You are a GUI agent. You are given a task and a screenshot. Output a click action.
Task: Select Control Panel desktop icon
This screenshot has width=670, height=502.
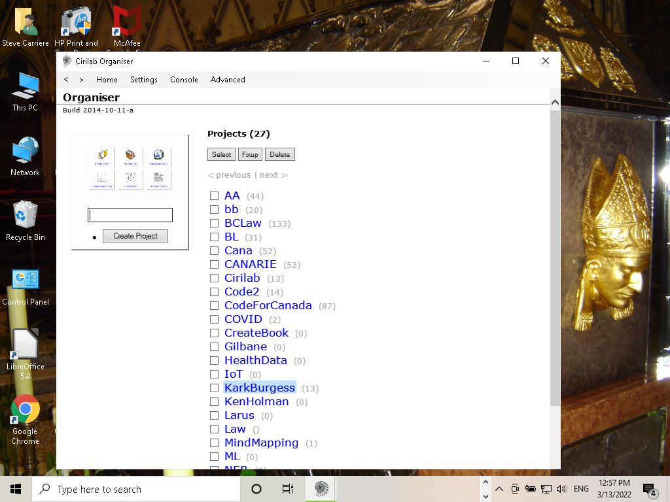coord(26,287)
